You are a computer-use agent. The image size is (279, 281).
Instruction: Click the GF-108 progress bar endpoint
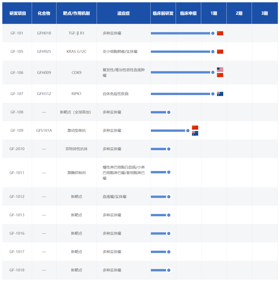tap(169, 112)
